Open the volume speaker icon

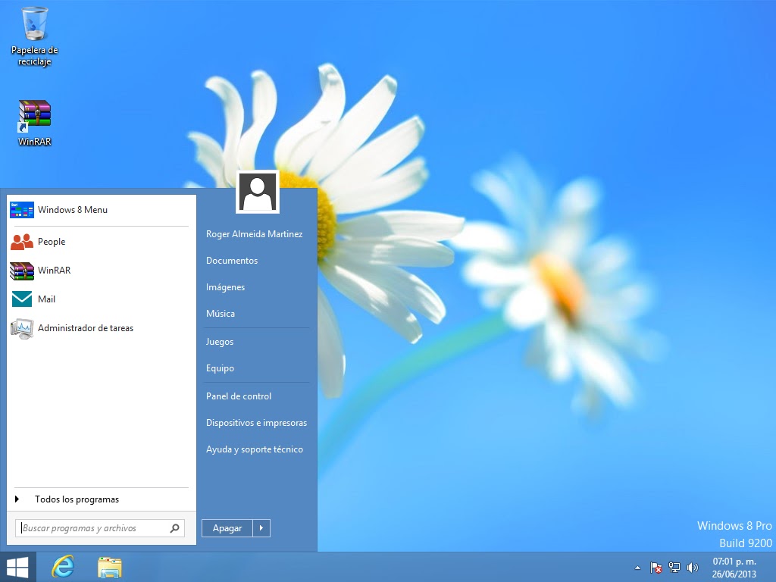point(693,568)
